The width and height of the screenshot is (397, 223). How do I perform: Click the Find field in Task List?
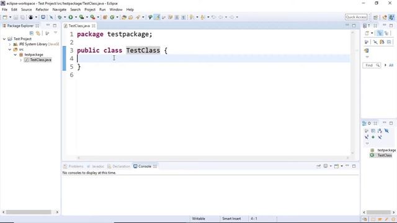tap(372, 66)
